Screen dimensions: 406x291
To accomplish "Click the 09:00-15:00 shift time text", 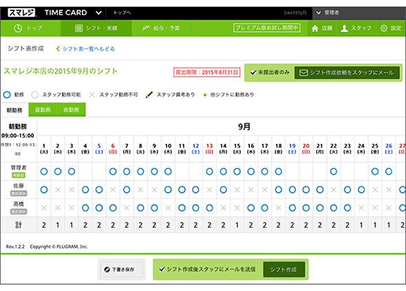I will (18, 136).
